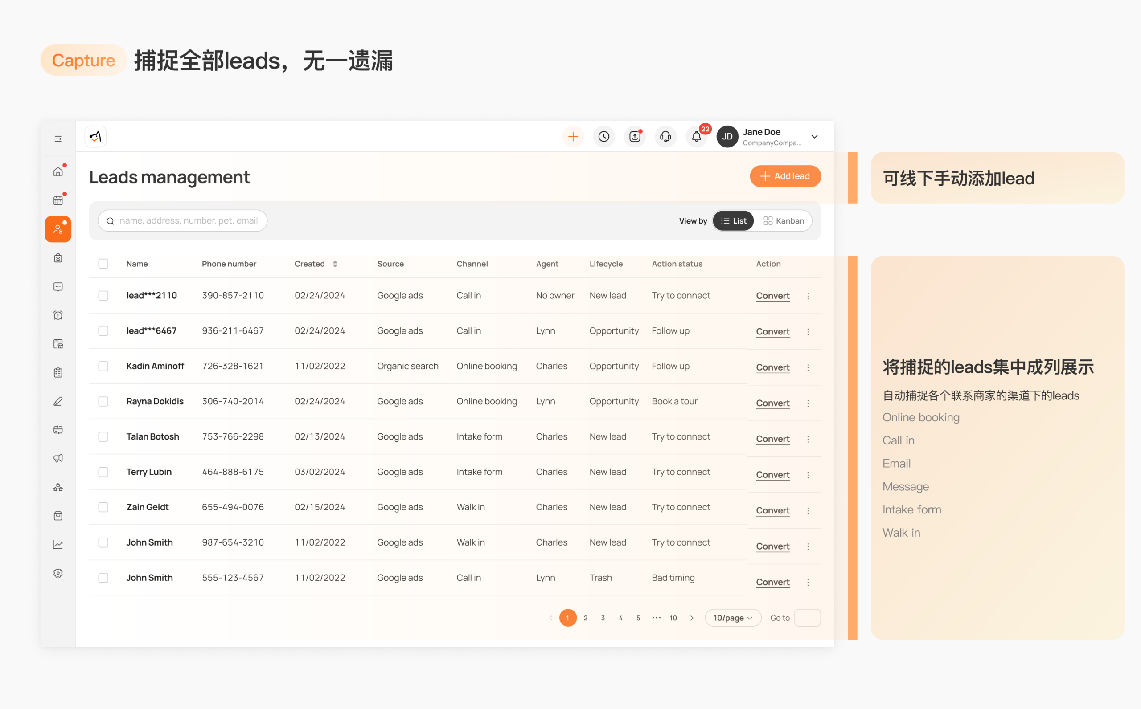Viewport: 1141px width, 709px height.
Task: Check the select-all checkbox in header
Action: [103, 264]
